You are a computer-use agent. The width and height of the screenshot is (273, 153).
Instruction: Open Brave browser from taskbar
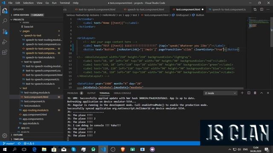coord(123,149)
